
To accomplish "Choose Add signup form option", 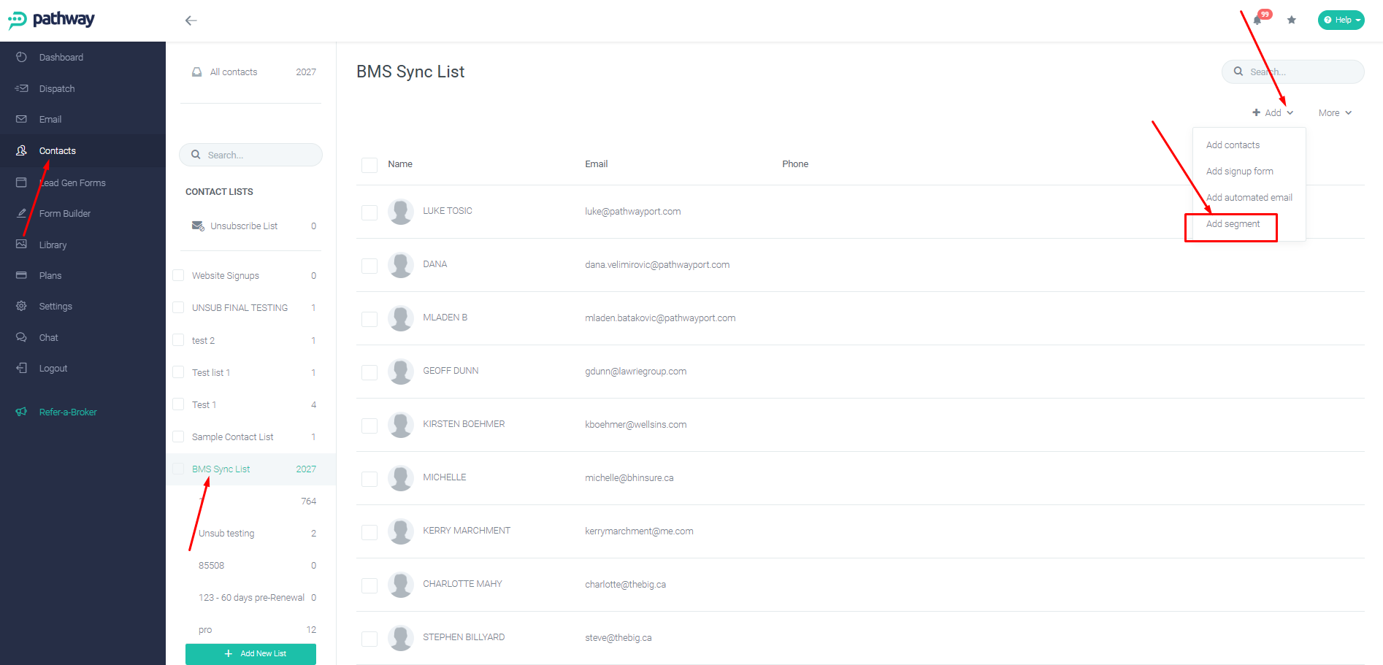I will [1240, 172].
